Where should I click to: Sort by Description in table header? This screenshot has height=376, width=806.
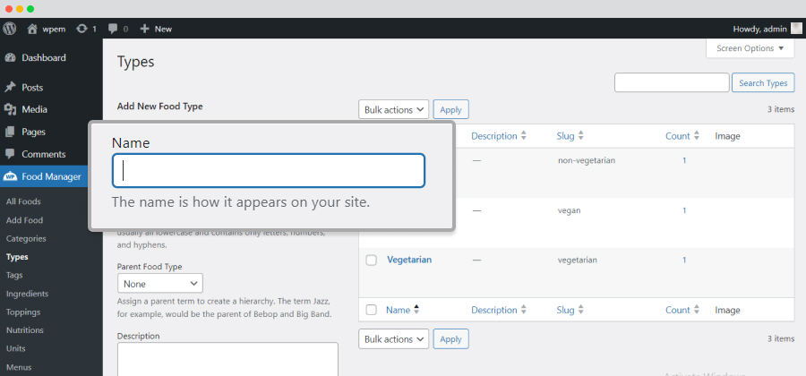[x=499, y=136]
